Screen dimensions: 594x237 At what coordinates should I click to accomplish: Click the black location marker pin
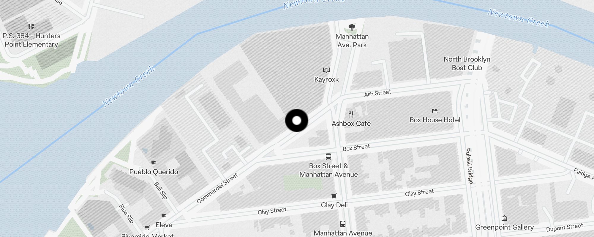[297, 121]
